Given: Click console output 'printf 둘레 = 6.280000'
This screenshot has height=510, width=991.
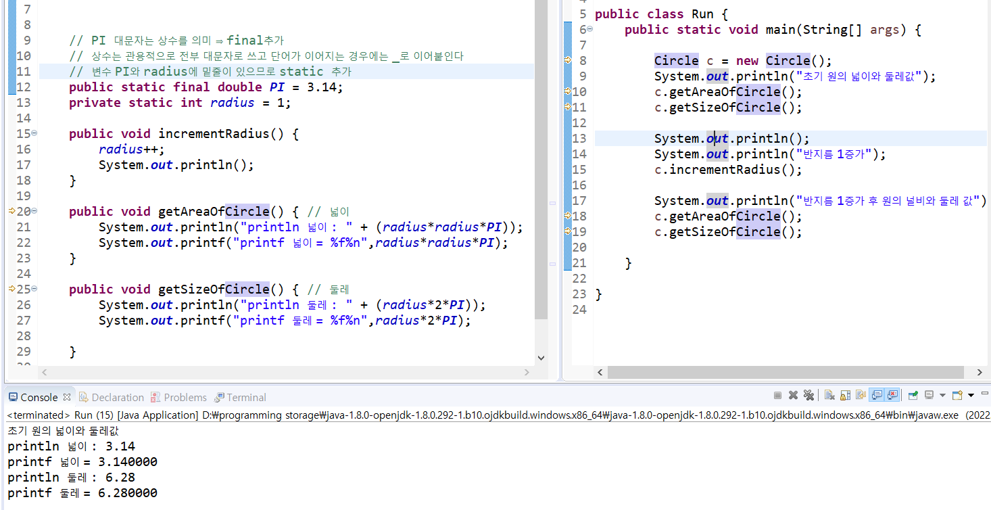Looking at the screenshot, I should (x=82, y=493).
